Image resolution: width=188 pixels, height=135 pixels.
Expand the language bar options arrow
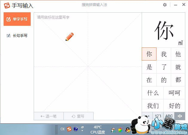click(x=82, y=131)
